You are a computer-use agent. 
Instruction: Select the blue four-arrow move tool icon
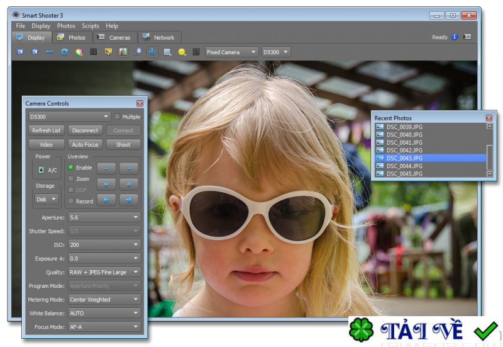[x=152, y=52]
